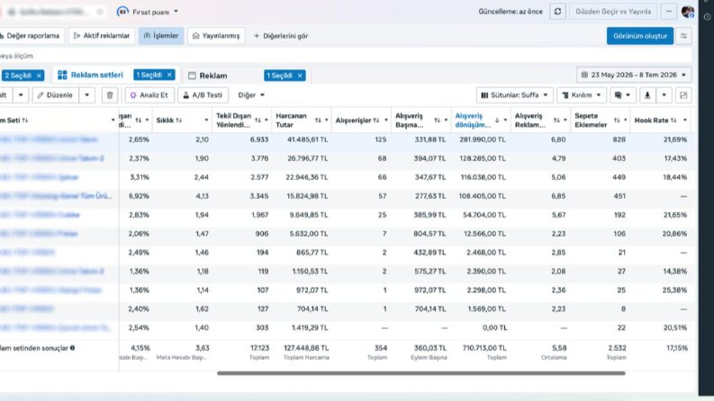Switch to the Reklam setleri tab
The width and height of the screenshot is (714, 401).
91,75
